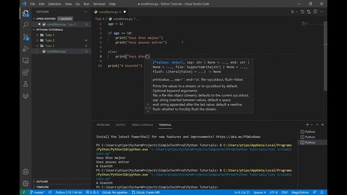Change UTF-8 encoding
Viewport: 347px width, 195px height.
(273, 192)
